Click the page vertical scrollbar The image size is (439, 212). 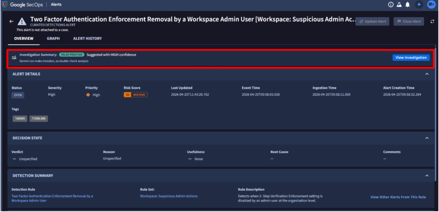point(436,113)
